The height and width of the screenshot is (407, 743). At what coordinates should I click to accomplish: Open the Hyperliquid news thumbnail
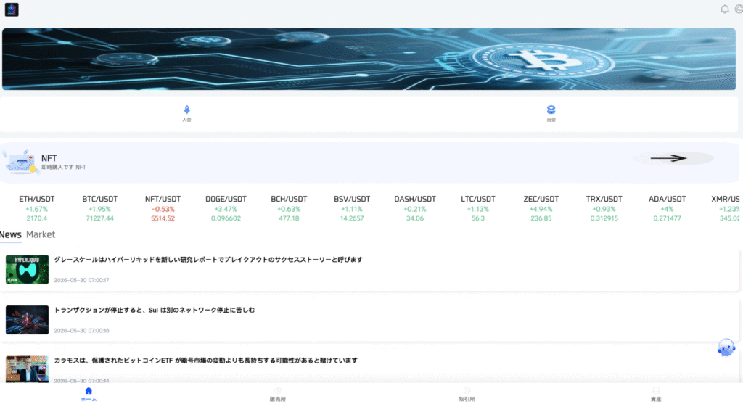click(x=27, y=270)
